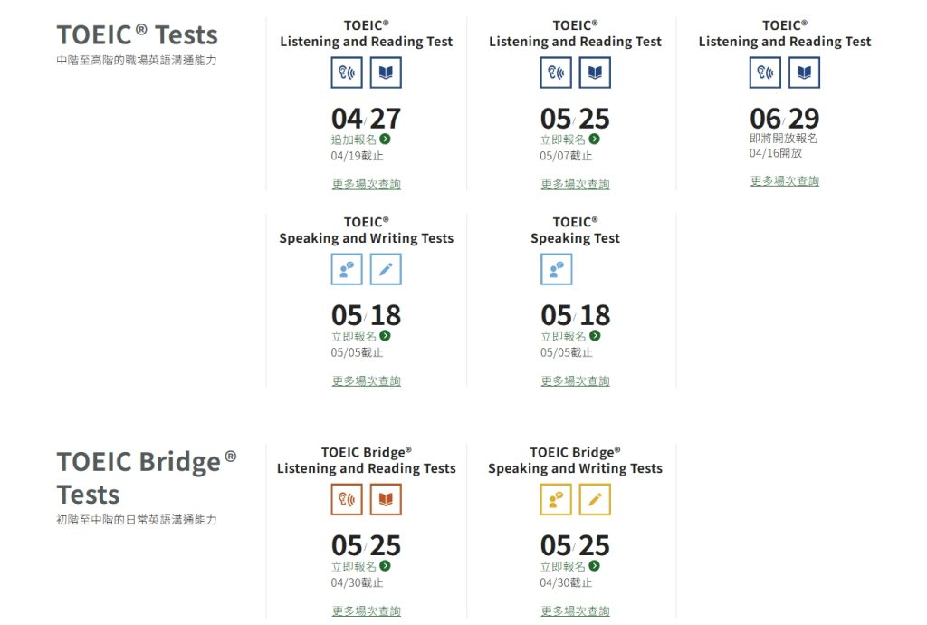Click 立即報名 for TOEIC Speaking and Writing Tests
Screen dimensions: 927x625
[354, 336]
